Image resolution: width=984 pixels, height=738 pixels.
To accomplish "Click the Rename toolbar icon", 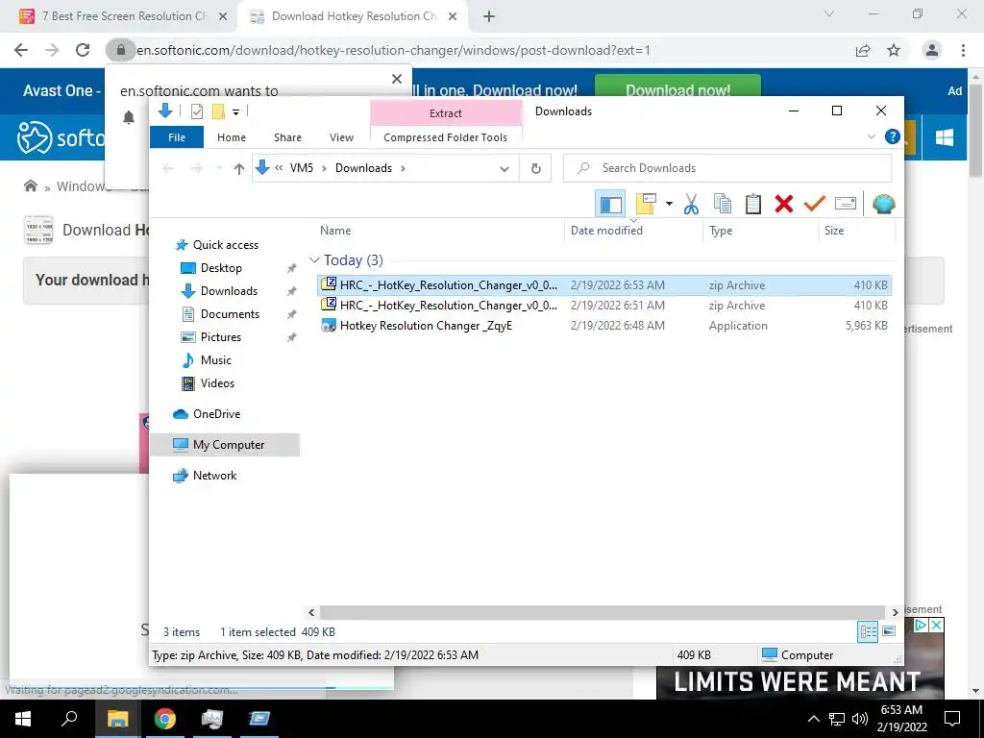I will coord(846,204).
